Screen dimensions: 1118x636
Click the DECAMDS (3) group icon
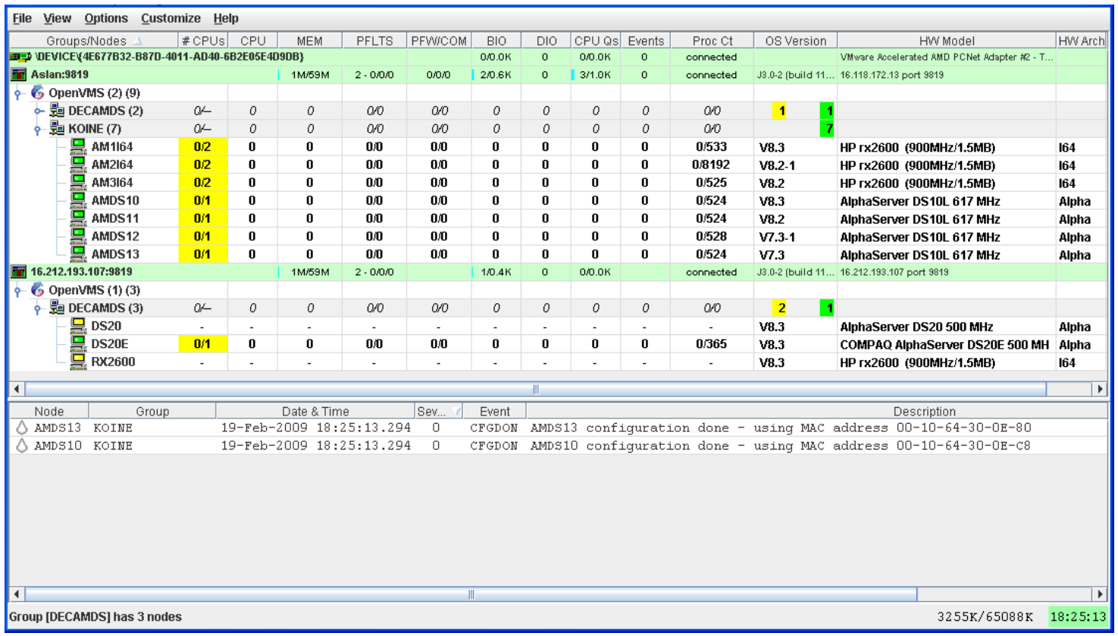click(x=57, y=308)
